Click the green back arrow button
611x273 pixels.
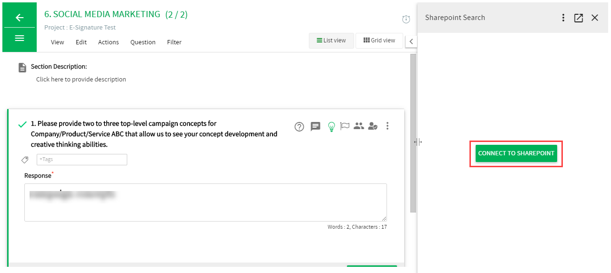click(19, 18)
